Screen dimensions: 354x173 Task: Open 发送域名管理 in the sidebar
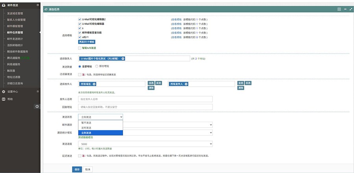15,13
